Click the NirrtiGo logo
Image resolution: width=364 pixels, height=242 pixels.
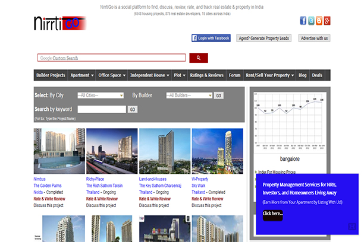coord(59,23)
